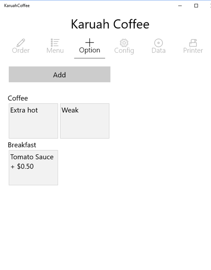Open the Menu tab label
Image resolution: width=211 pixels, height=270 pixels.
[x=55, y=50]
